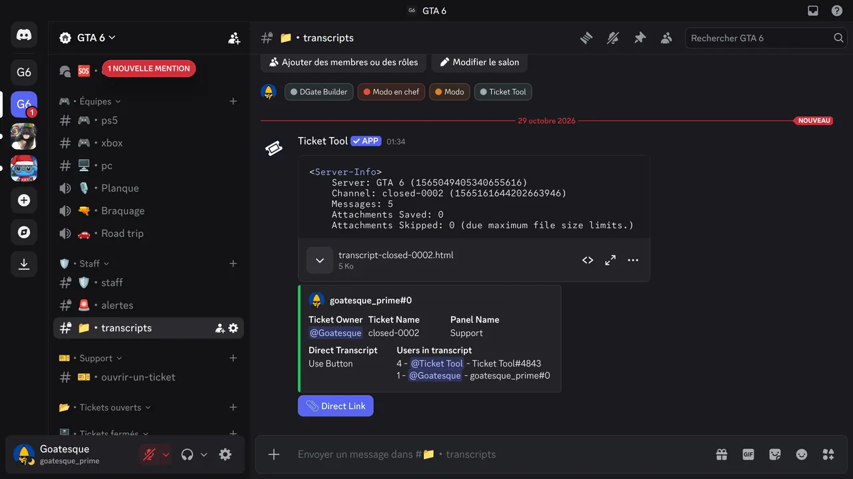The height and width of the screenshot is (479, 853).
Task: Click the Add a Server plus icon
Action: coord(24,200)
